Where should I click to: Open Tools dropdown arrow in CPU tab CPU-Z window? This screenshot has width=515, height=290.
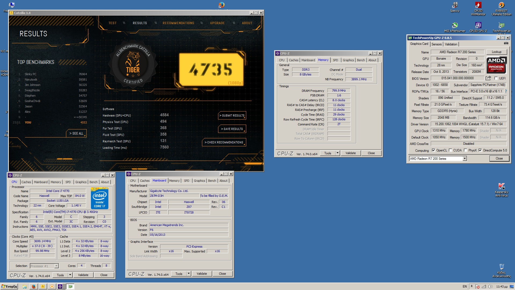pyautogui.click(x=70, y=275)
